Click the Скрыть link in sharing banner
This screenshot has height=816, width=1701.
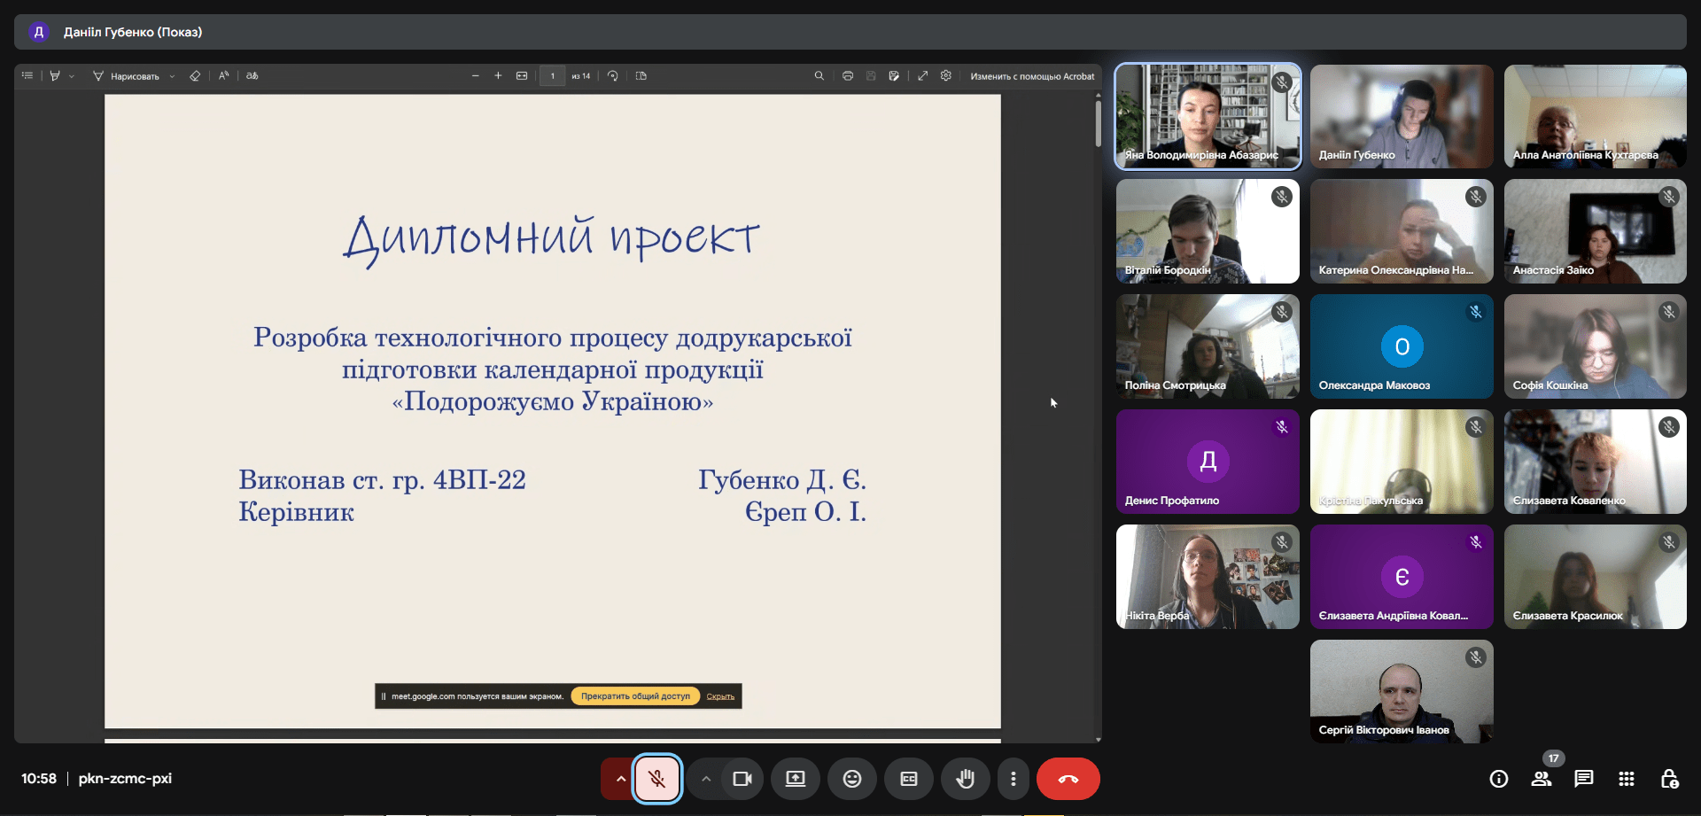(x=720, y=696)
